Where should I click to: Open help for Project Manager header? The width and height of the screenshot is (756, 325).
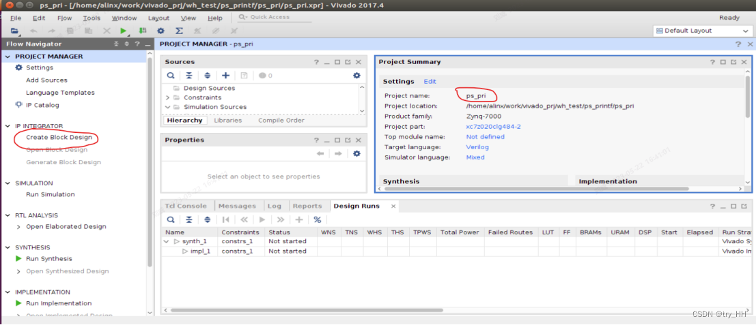coord(738,44)
